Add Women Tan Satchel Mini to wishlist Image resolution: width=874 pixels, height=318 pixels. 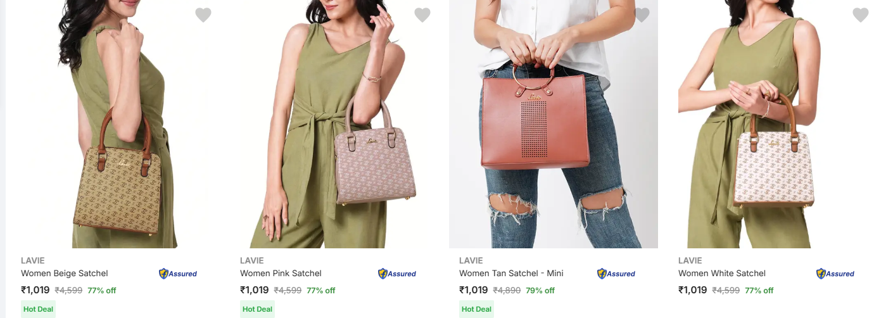[642, 15]
